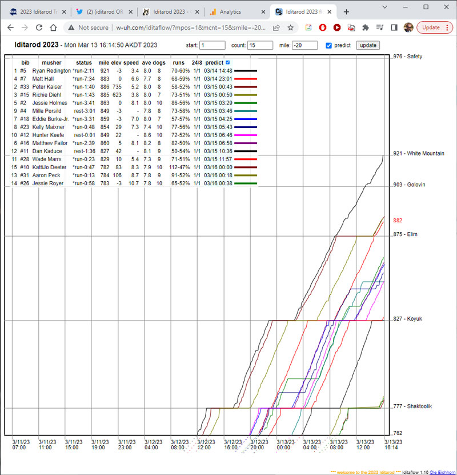The width and height of the screenshot is (457, 475).
Task: Click the count input field
Action: (260, 45)
